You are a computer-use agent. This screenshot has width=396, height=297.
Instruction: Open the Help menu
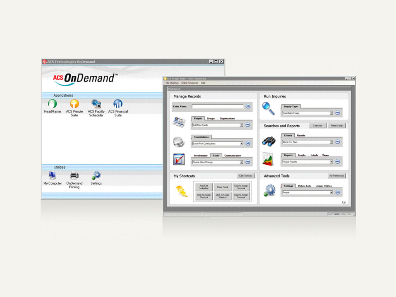[203, 83]
